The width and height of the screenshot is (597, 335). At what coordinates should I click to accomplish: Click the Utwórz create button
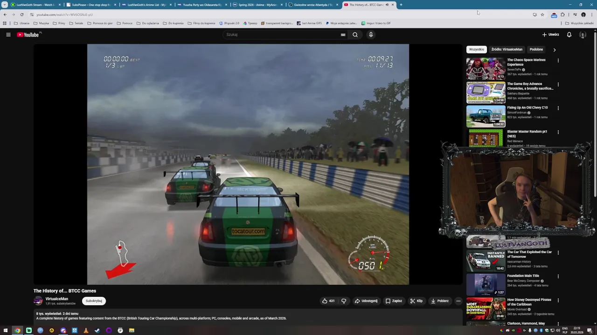coord(550,34)
